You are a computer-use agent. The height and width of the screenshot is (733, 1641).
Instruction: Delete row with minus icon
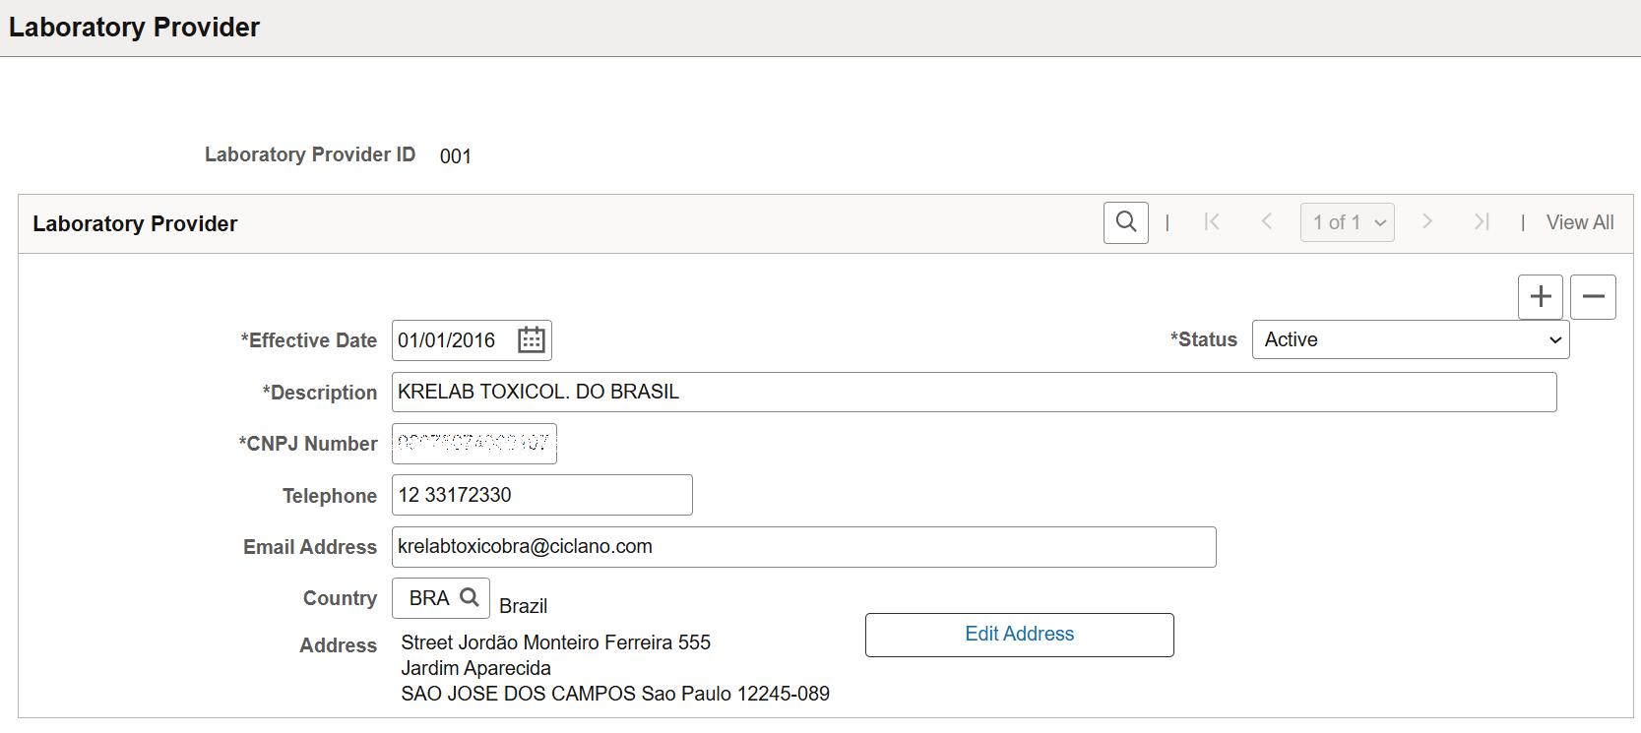click(x=1593, y=297)
